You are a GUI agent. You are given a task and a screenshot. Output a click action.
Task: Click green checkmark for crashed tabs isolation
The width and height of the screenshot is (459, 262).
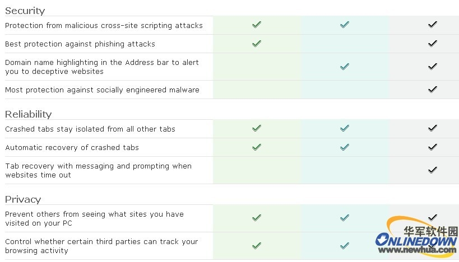[x=257, y=128]
